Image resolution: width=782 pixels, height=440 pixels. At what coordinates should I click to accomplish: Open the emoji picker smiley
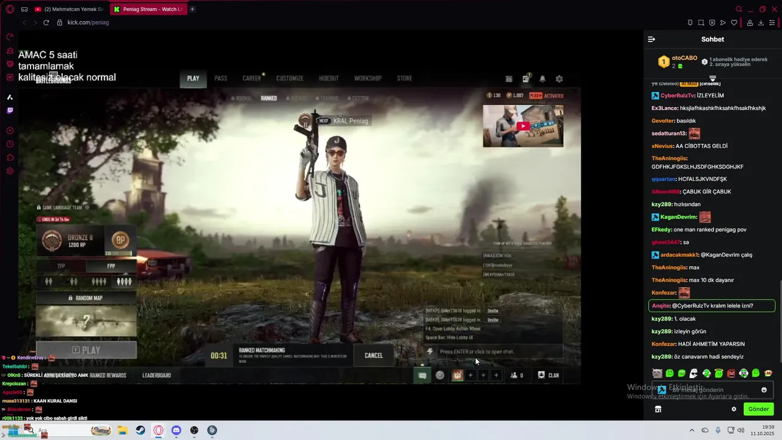pyautogui.click(x=764, y=390)
